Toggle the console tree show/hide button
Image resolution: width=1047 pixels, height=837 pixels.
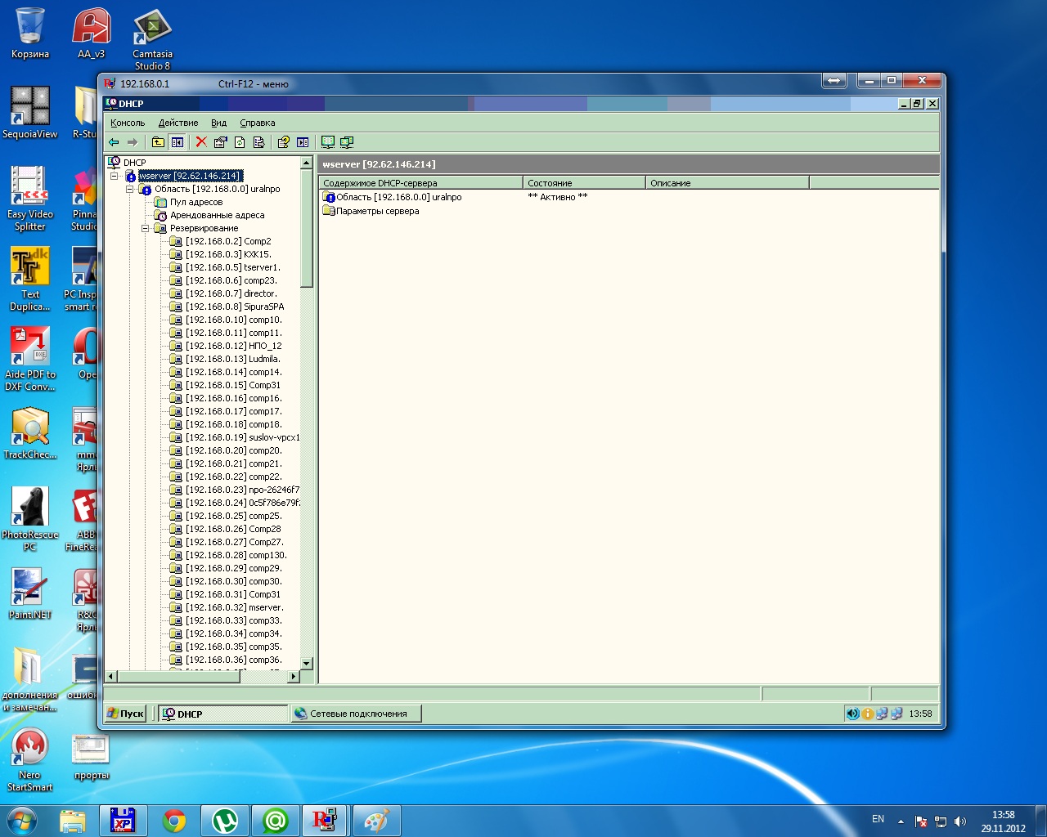pyautogui.click(x=177, y=142)
